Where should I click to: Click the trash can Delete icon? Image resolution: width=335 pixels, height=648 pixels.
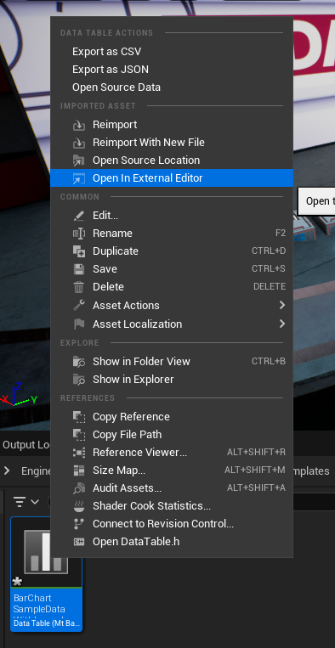coord(78,287)
